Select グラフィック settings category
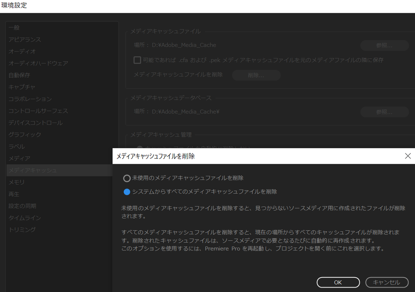The image size is (415, 292). [x=23, y=134]
